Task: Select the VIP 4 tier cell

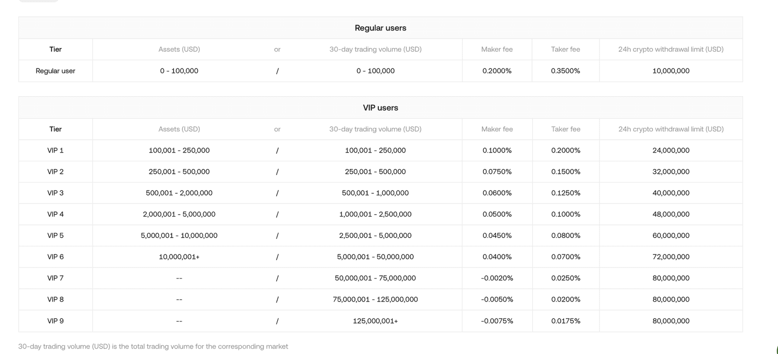Action: [x=55, y=214]
